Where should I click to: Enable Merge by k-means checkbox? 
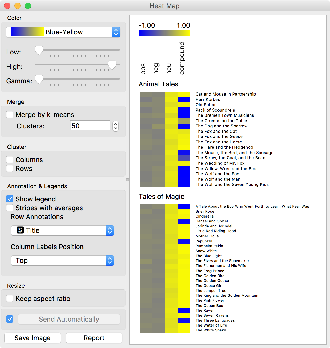(x=10, y=114)
